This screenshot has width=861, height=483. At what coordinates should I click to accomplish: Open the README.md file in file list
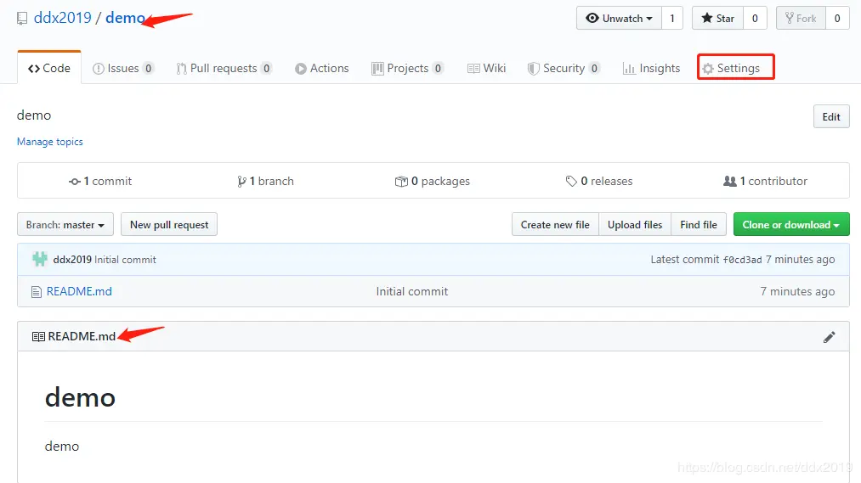(x=79, y=291)
